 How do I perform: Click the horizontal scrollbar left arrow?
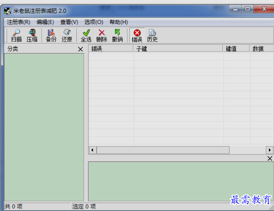pos(93,150)
